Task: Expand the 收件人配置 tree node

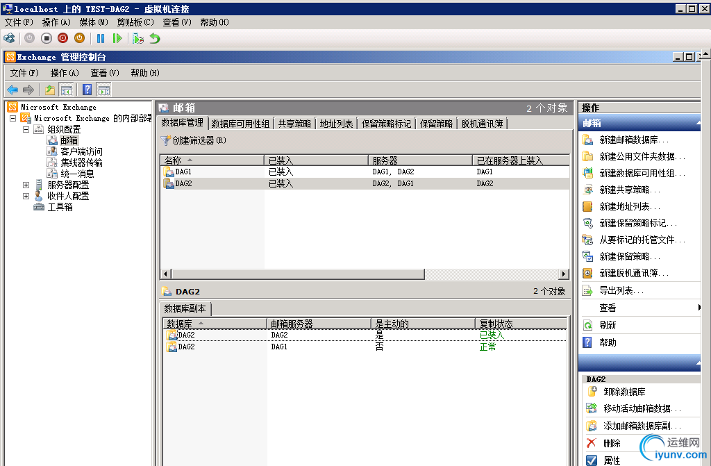Action: tap(26, 196)
